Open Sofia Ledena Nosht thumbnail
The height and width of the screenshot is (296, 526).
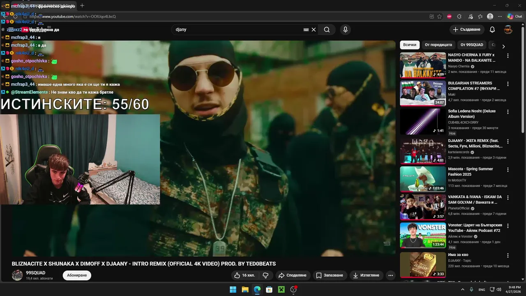(x=423, y=121)
